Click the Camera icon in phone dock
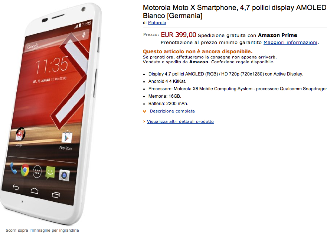Image resolution: width=327 pixels, height=238 pixels. click(x=64, y=175)
